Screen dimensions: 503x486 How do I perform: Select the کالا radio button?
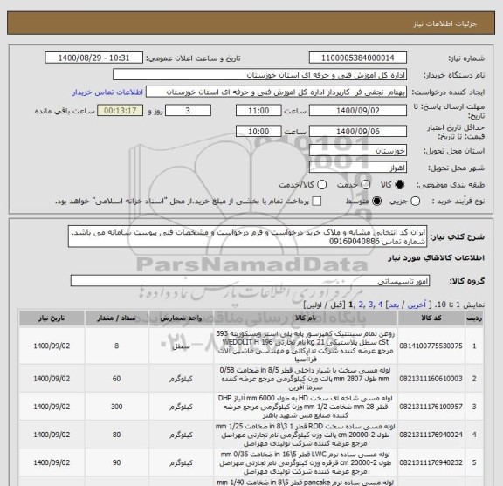399,185
